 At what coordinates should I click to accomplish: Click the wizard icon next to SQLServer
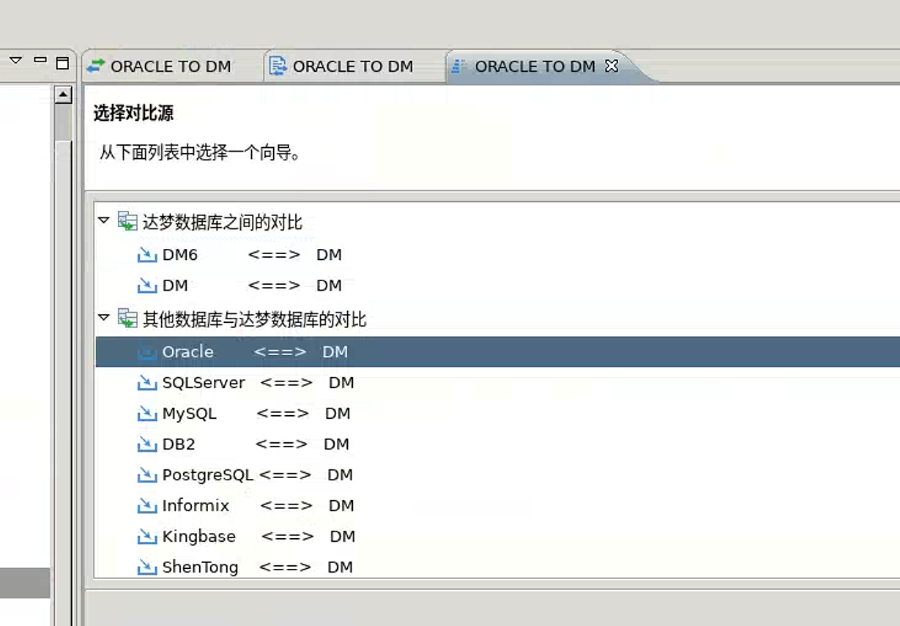(x=147, y=384)
